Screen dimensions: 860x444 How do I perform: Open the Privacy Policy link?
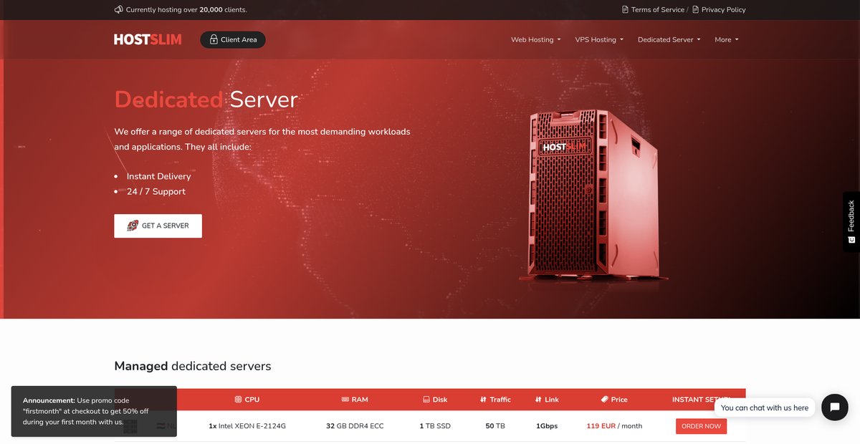pos(723,10)
